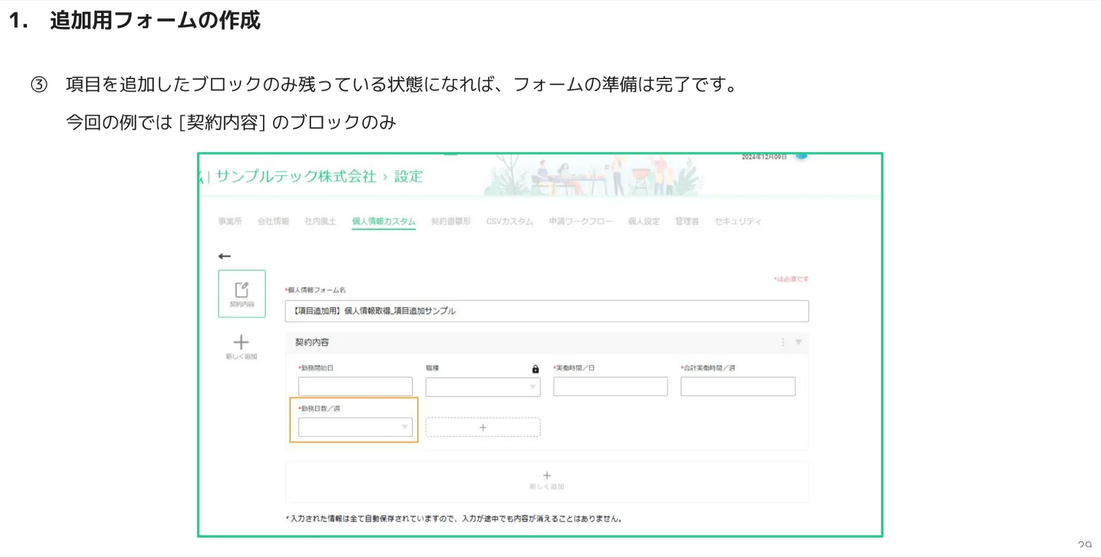Click the 個人情報フォーム名 input field
Image resolution: width=1101 pixels, height=557 pixels.
coord(547,311)
